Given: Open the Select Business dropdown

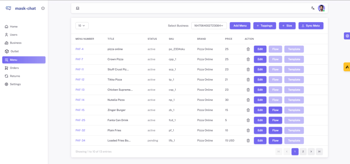Looking at the screenshot, I should [209, 26].
